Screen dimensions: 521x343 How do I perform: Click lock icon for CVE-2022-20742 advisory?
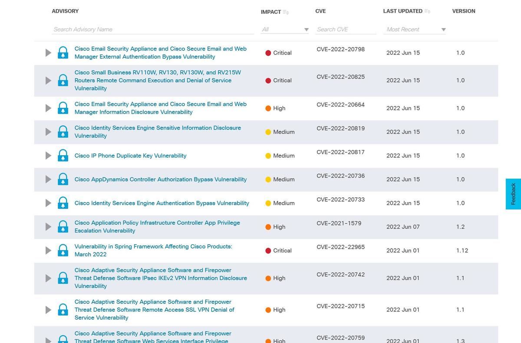tap(63, 278)
